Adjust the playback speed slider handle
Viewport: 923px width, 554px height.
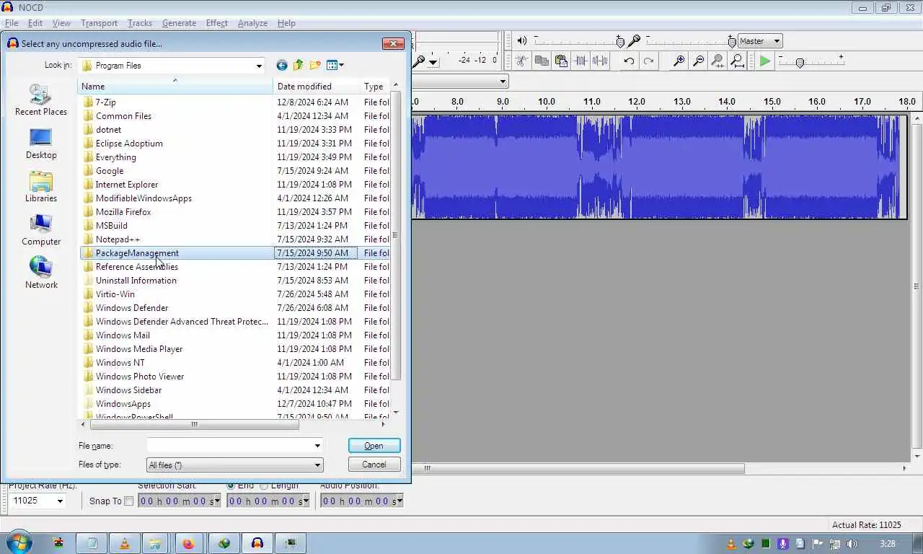coord(799,63)
